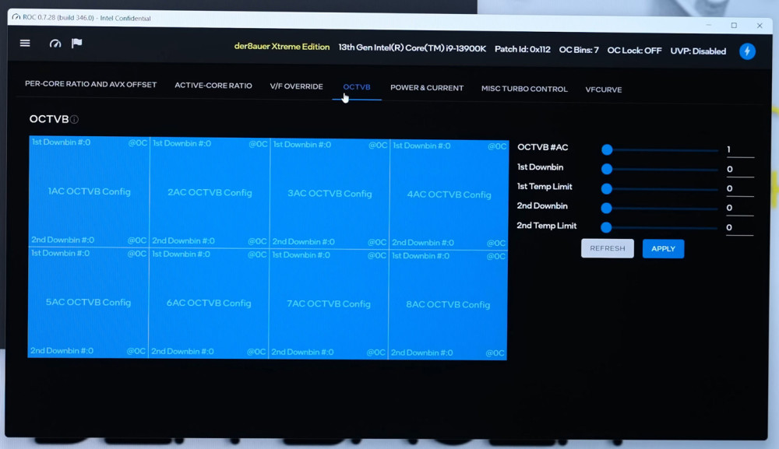Click the flag icon in the toolbar
This screenshot has width=779, height=449.
tap(76, 44)
